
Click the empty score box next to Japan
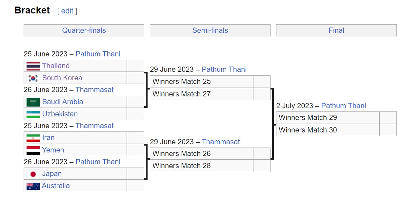[135, 174]
